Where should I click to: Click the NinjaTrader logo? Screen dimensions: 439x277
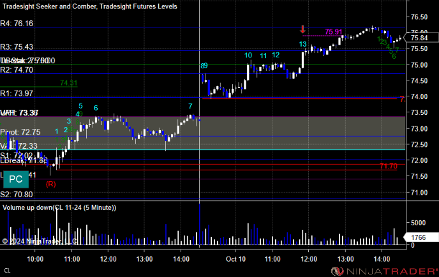point(385,271)
